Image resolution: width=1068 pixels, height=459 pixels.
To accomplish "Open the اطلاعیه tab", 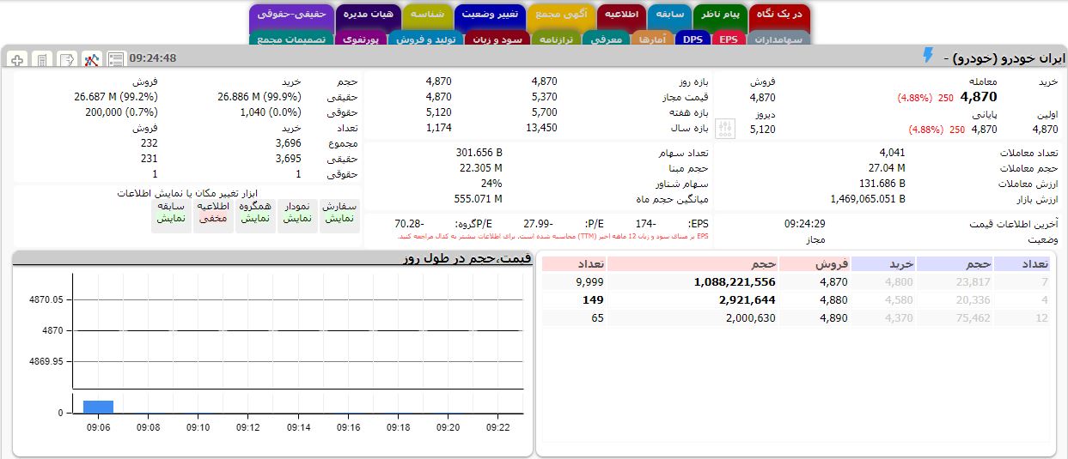I will click(x=623, y=15).
